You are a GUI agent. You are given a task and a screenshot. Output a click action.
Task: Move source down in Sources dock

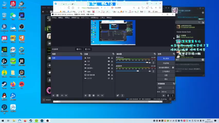click(102, 95)
